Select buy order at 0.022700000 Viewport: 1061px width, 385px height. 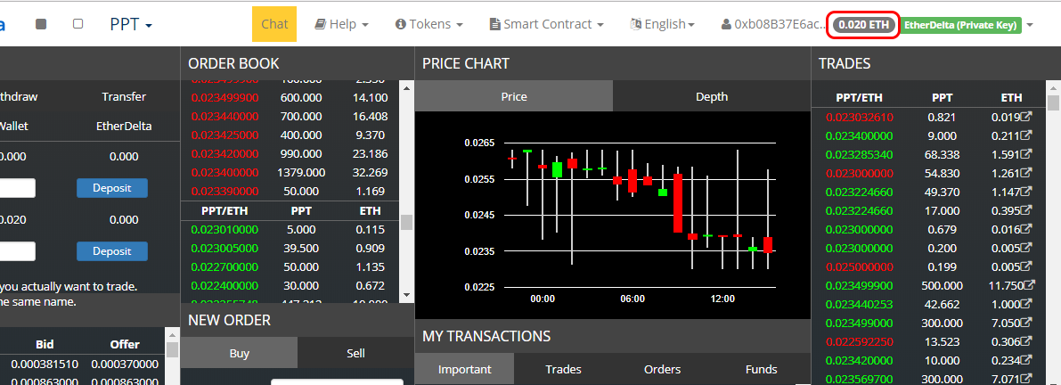pos(290,266)
